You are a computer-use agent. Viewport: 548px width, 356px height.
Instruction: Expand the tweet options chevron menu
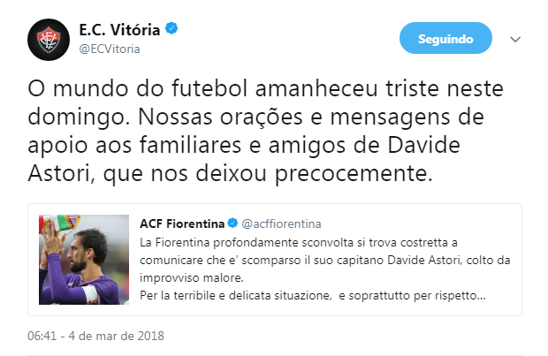[516, 40]
